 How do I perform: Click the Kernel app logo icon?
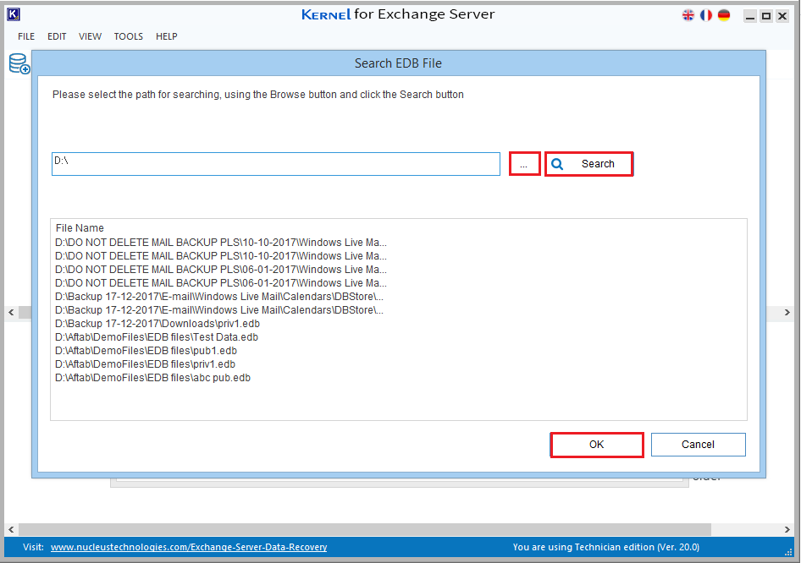(14, 14)
